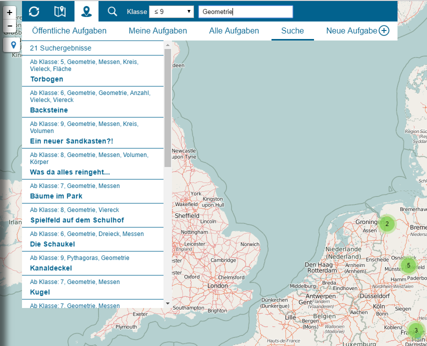Click the results list scrollbar thumb
427x346 pixels.
click(x=167, y=107)
